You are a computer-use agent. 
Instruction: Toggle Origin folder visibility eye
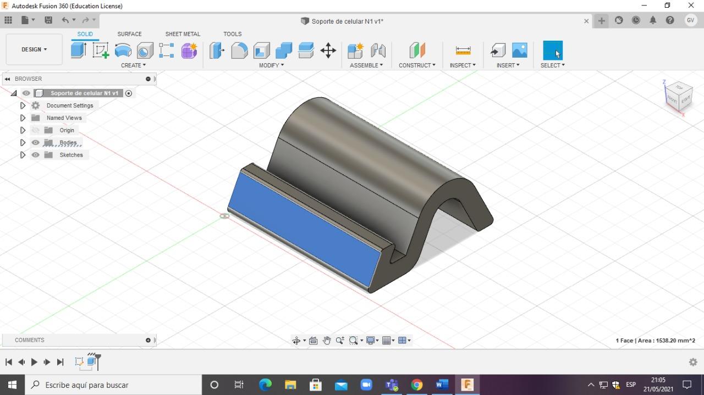coord(36,130)
